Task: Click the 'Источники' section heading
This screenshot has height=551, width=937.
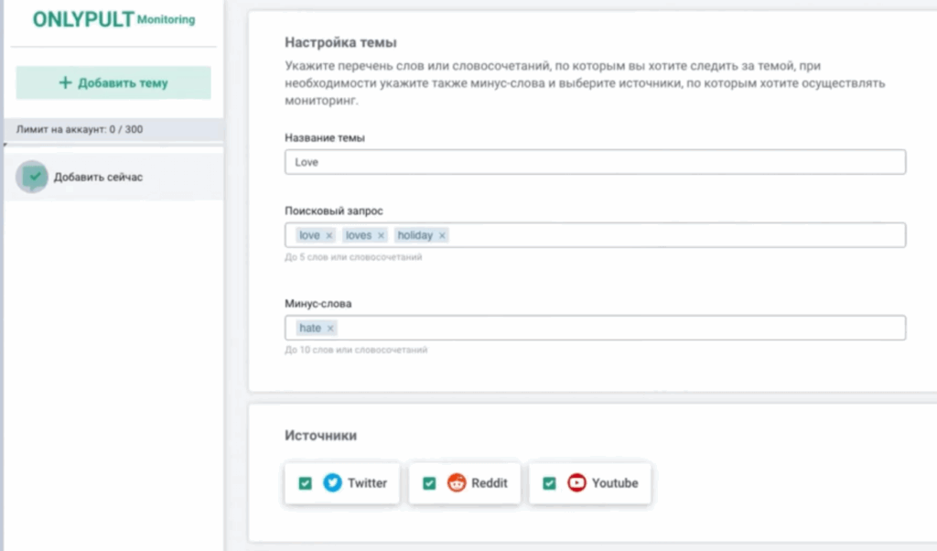Action: tap(320, 436)
